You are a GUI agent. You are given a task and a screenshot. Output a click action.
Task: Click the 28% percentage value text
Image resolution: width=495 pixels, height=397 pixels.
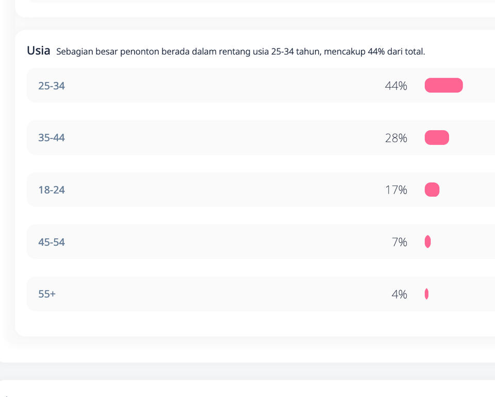tap(396, 138)
